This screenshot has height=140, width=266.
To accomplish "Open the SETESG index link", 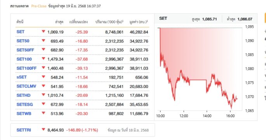I will (x=24, y=105).
